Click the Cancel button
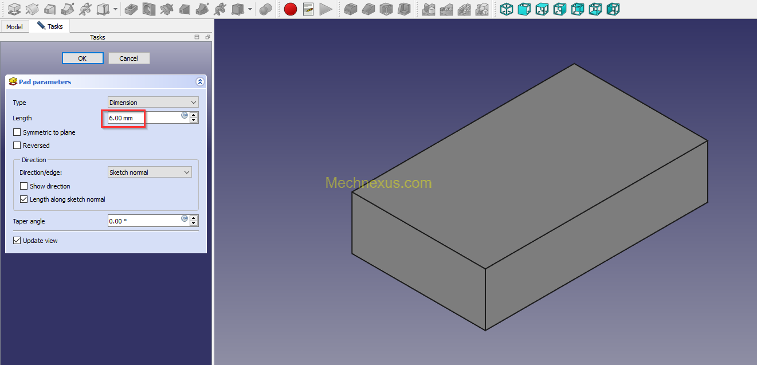Image resolution: width=757 pixels, height=365 pixels. (128, 58)
